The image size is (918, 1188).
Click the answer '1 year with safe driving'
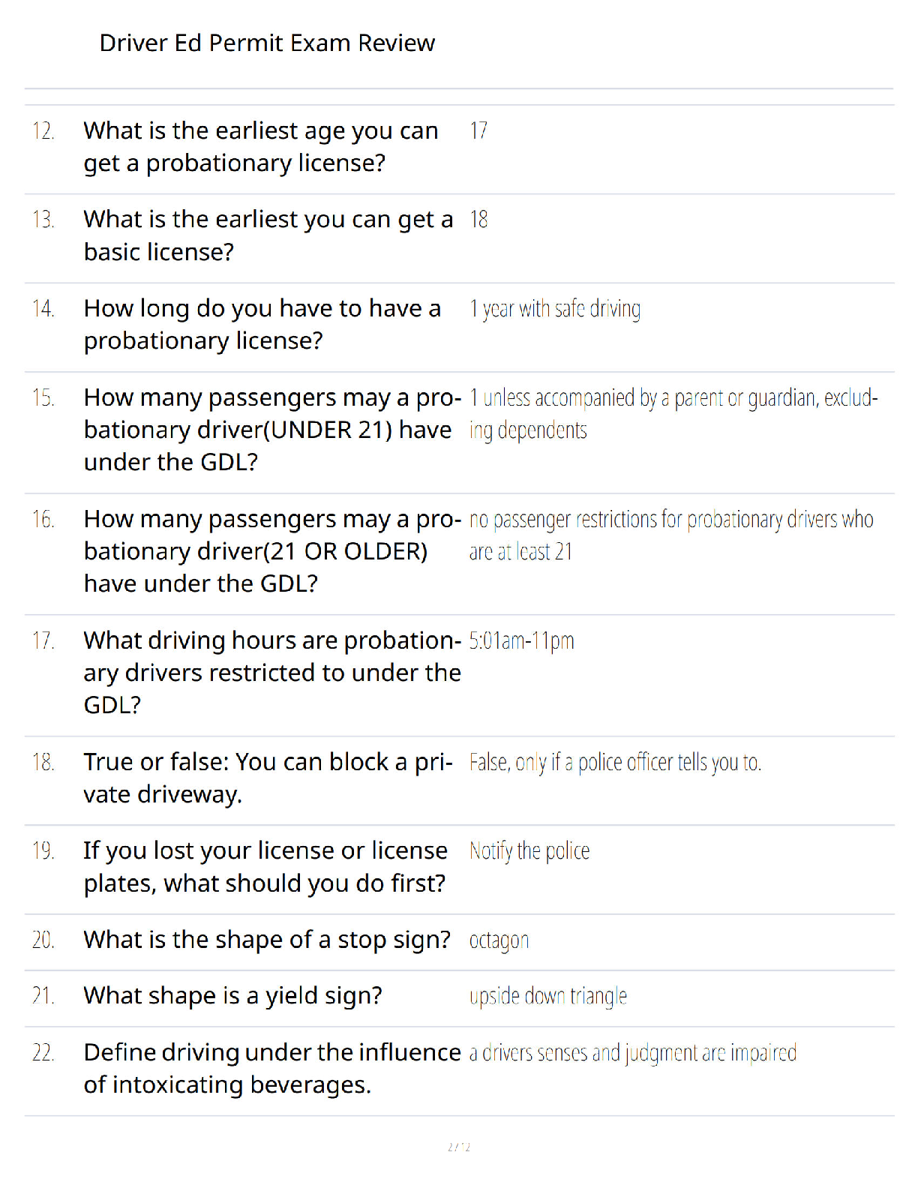pos(555,309)
